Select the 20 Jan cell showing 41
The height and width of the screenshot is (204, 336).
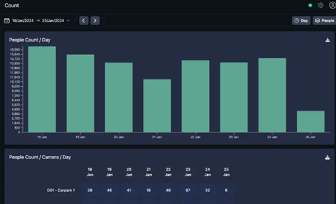click(x=129, y=191)
